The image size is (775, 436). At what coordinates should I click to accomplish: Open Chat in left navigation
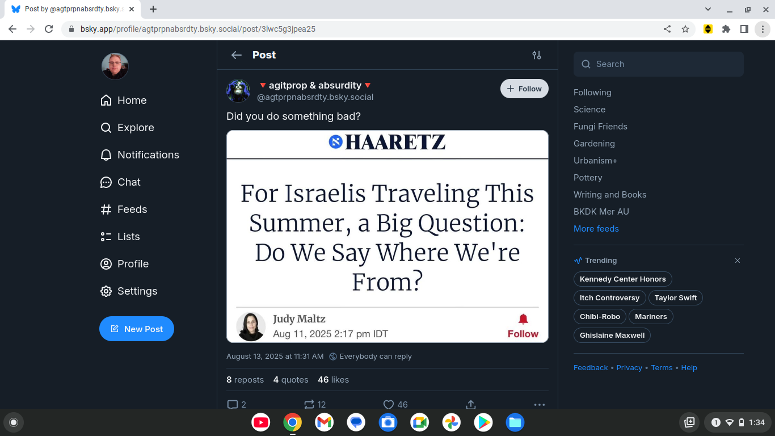coord(120,182)
